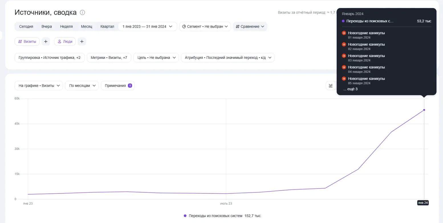Switch to the Квартал period
The width and height of the screenshot is (443, 223).
point(107,26)
